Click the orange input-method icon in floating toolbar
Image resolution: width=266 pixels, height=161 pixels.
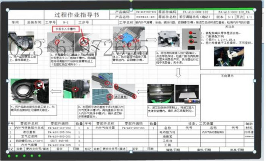tap(190, 101)
